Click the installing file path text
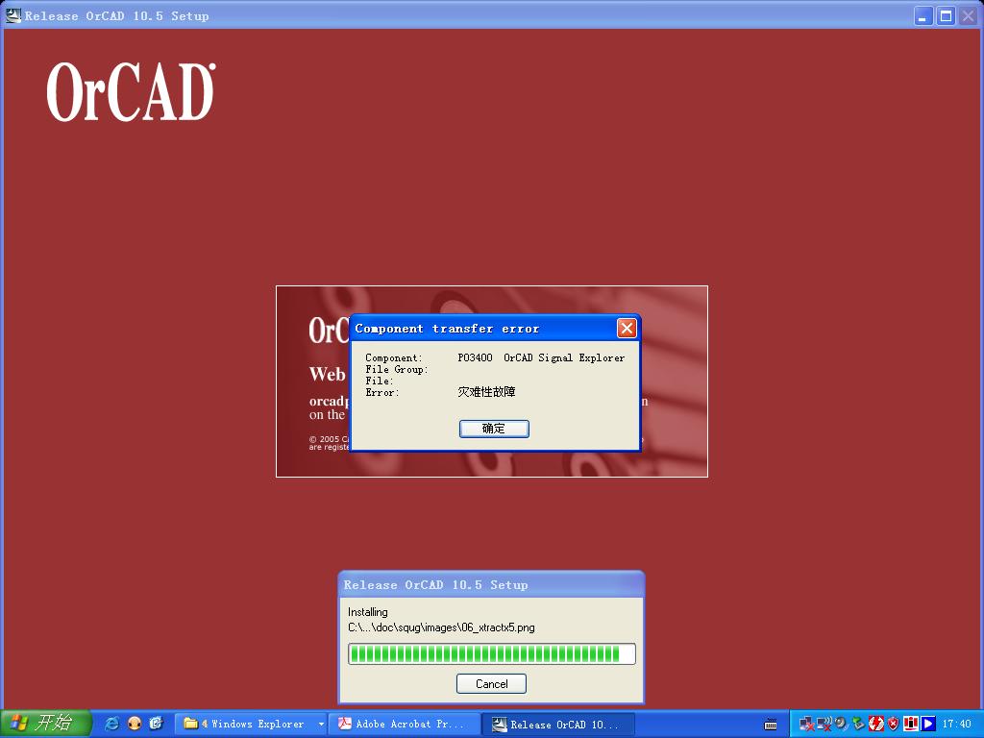 [x=441, y=627]
